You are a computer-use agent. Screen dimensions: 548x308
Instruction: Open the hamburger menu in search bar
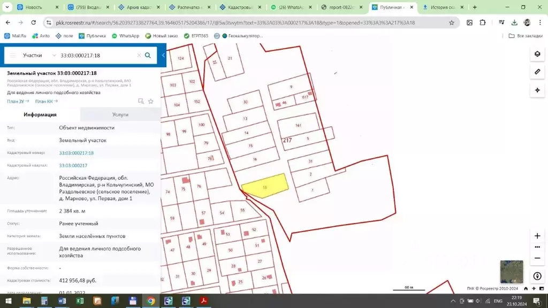13,55
